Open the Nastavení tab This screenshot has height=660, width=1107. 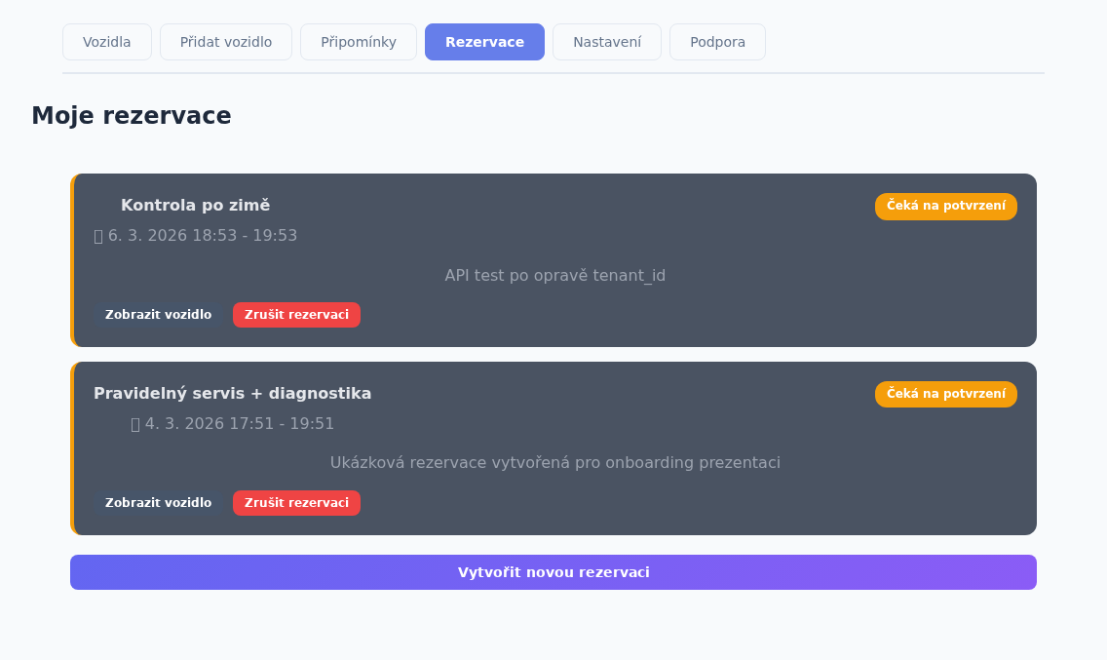click(607, 42)
